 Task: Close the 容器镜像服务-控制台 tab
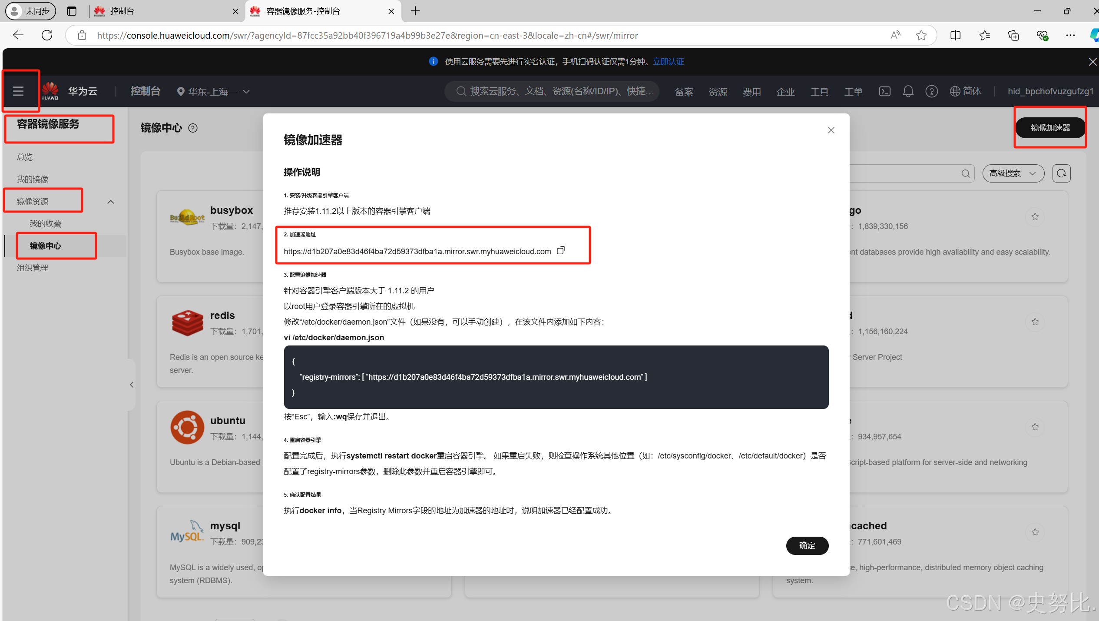[391, 11]
